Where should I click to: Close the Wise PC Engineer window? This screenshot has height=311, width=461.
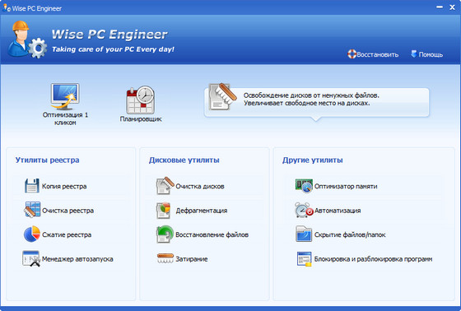pos(452,7)
